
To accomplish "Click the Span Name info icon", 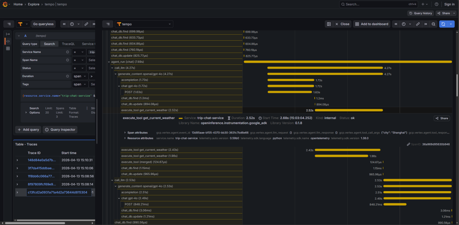I will click(67, 60).
